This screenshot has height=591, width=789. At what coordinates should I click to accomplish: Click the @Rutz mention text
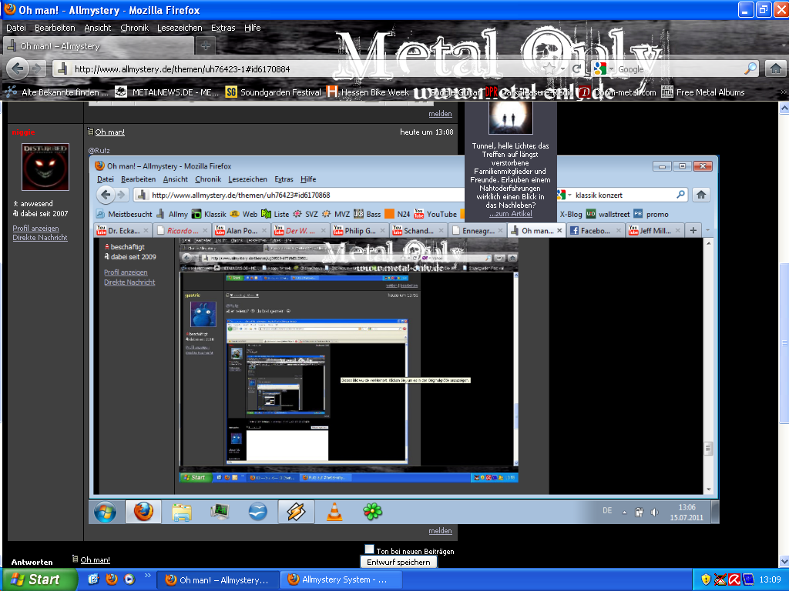(x=99, y=150)
